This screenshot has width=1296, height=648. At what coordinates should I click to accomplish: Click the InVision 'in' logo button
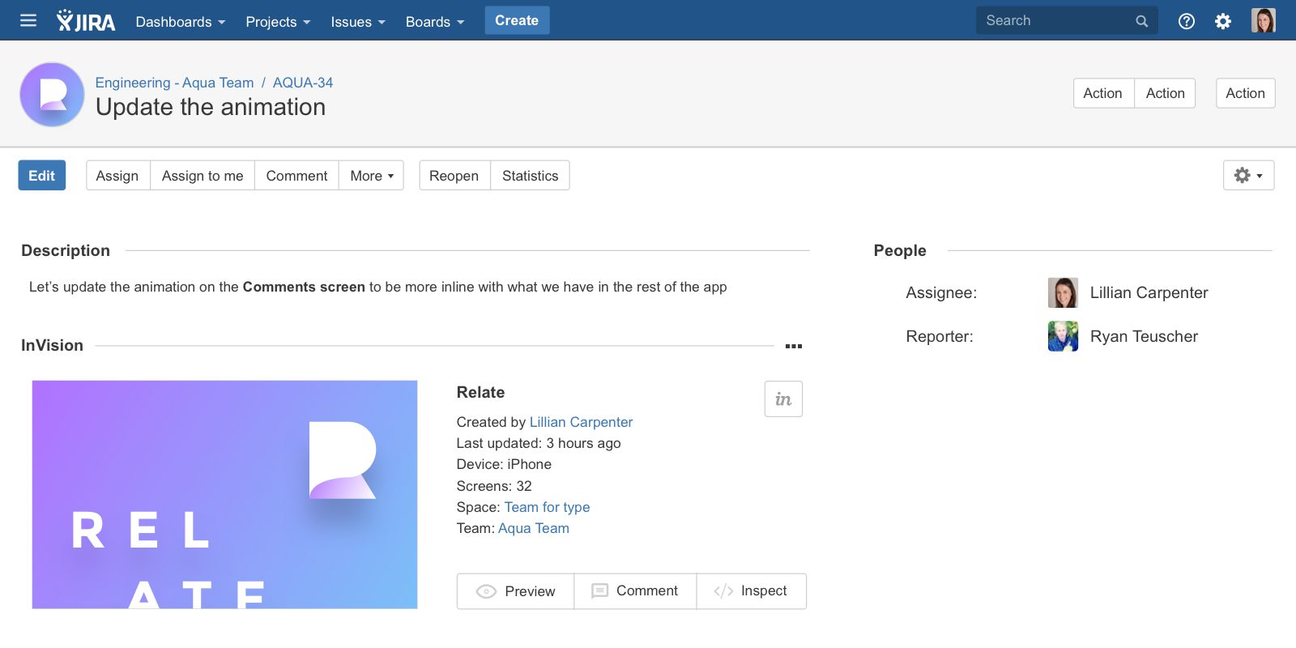point(783,399)
